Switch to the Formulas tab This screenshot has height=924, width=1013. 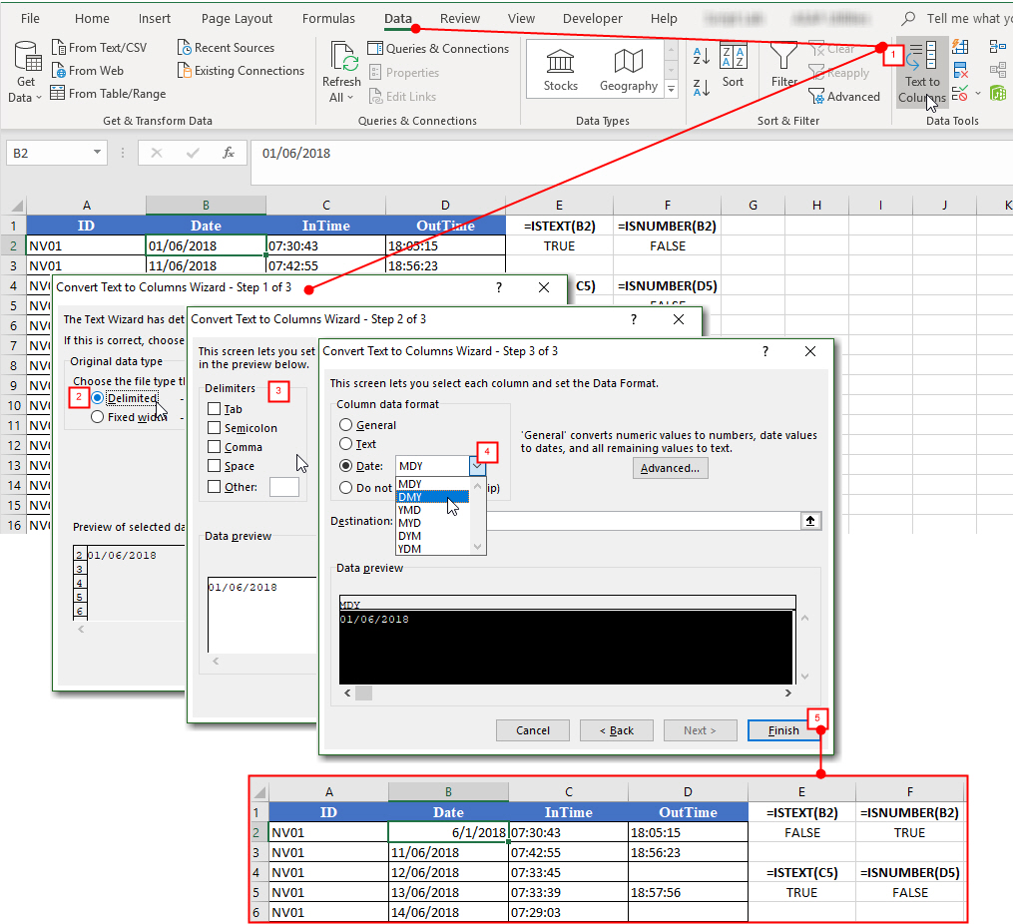pyautogui.click(x=328, y=19)
